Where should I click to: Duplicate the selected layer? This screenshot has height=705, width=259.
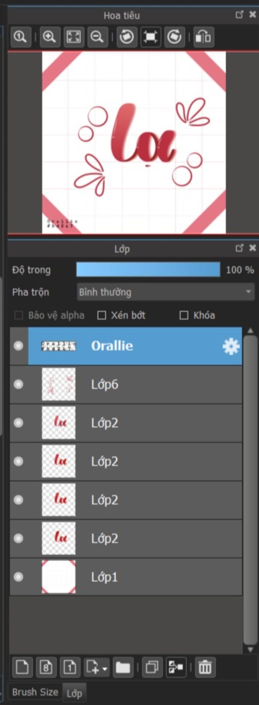click(152, 667)
